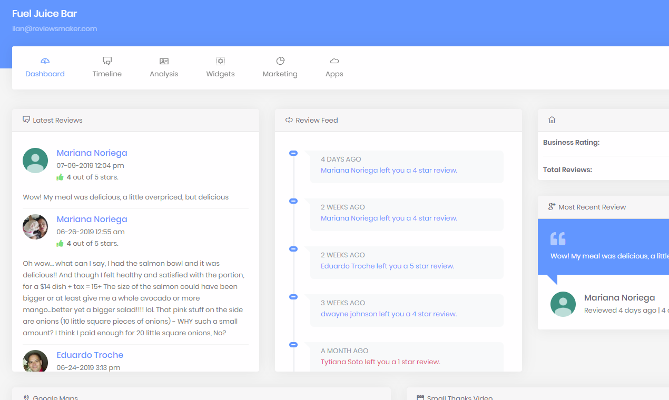Open dwayne johnson's 4 star feed entry
669x400 pixels.
[389, 314]
